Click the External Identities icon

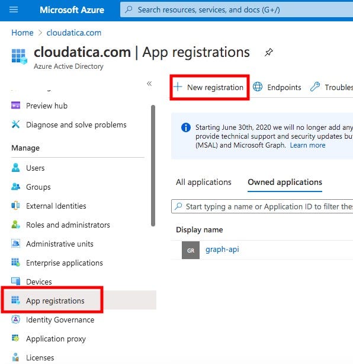[x=15, y=206]
